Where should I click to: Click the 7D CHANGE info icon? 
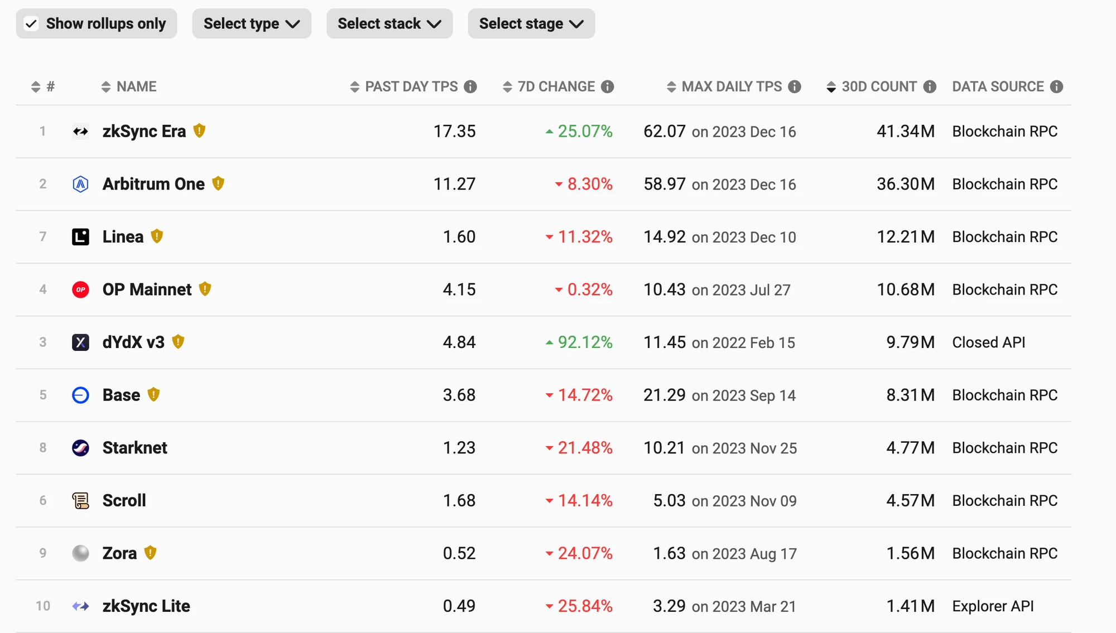[x=608, y=86]
